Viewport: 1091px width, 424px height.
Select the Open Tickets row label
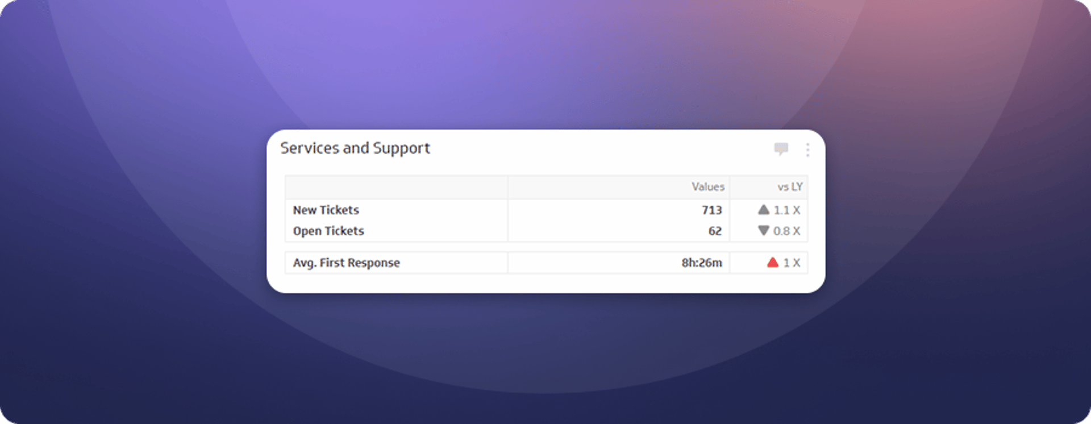tap(328, 231)
